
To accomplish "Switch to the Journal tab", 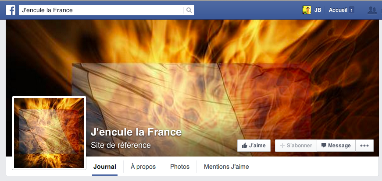I will click(x=105, y=167).
